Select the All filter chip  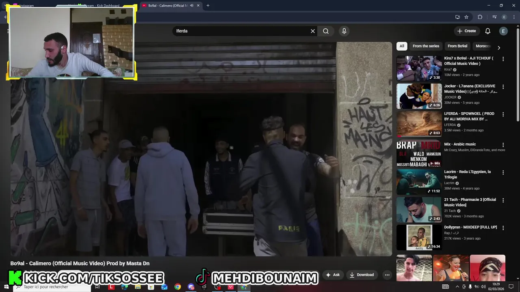[x=402, y=46]
